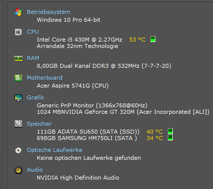213x189 pixels.
Task: Open the Motherboard section link
Action: tap(45, 78)
